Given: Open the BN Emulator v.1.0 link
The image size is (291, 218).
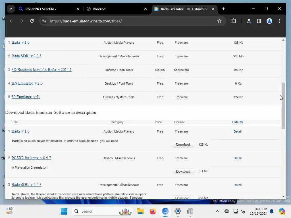Looking at the screenshot, I should 27,83.
